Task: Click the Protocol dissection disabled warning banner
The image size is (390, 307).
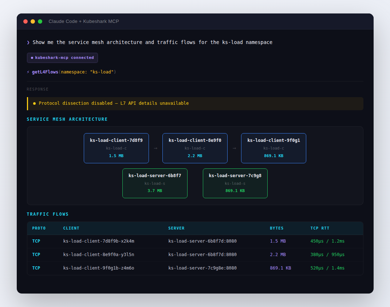Action: pos(195,103)
